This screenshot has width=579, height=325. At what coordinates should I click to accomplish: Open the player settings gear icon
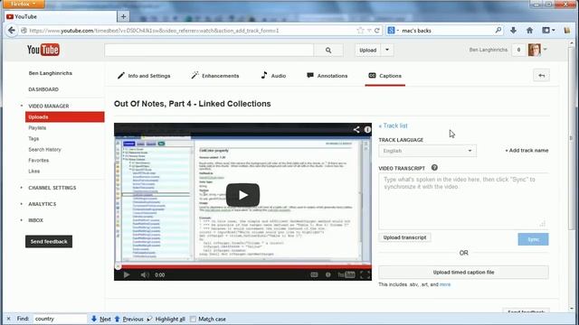point(327,274)
